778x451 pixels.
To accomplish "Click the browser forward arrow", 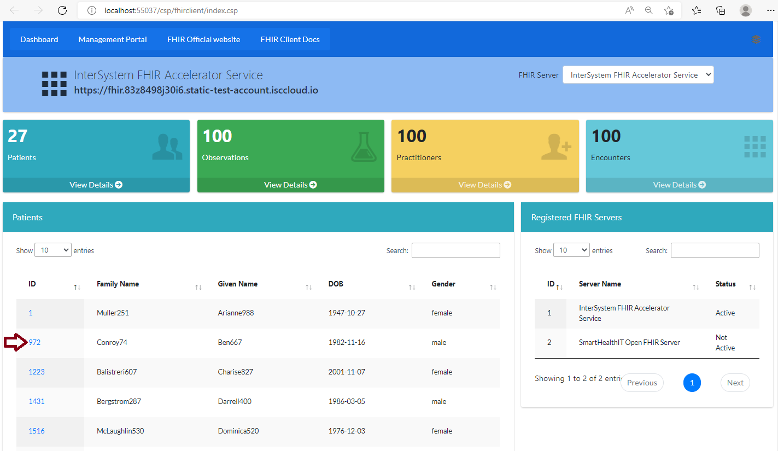I will click(38, 10).
